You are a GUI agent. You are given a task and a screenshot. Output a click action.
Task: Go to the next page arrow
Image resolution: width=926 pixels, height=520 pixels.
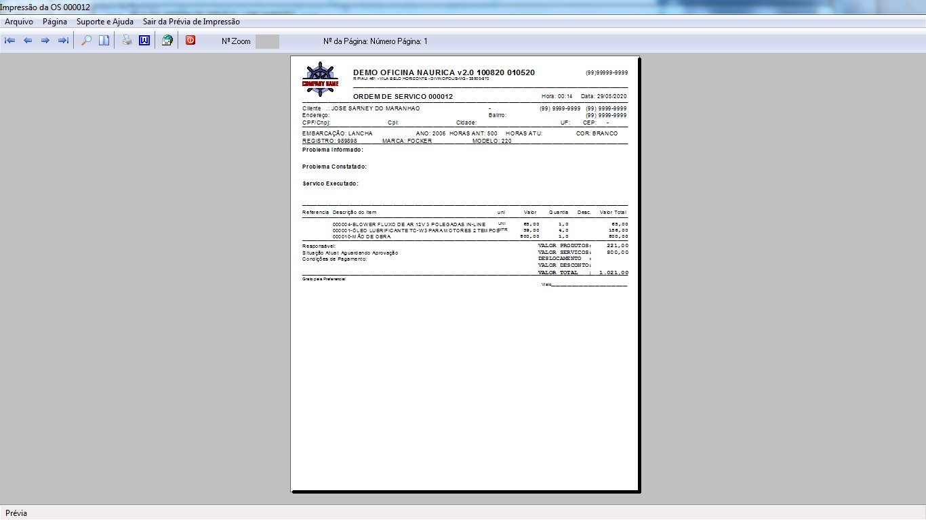45,41
